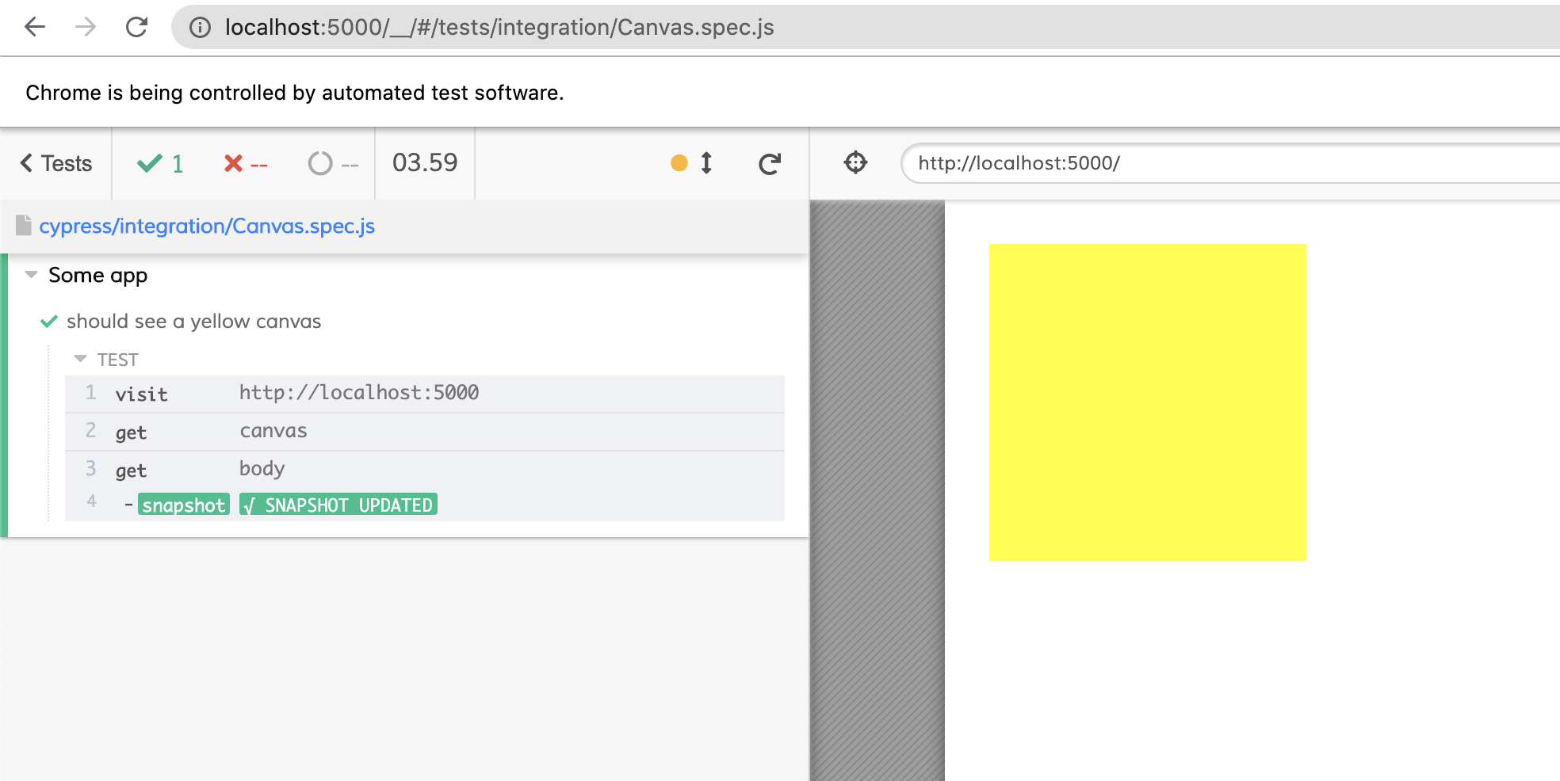This screenshot has height=781, width=1560.
Task: Open the selector playground crosshair icon
Action: 856,162
